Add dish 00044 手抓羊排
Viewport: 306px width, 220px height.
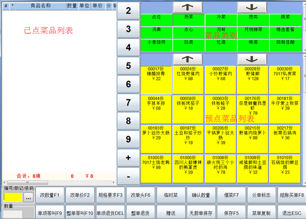[x=156, y=109]
